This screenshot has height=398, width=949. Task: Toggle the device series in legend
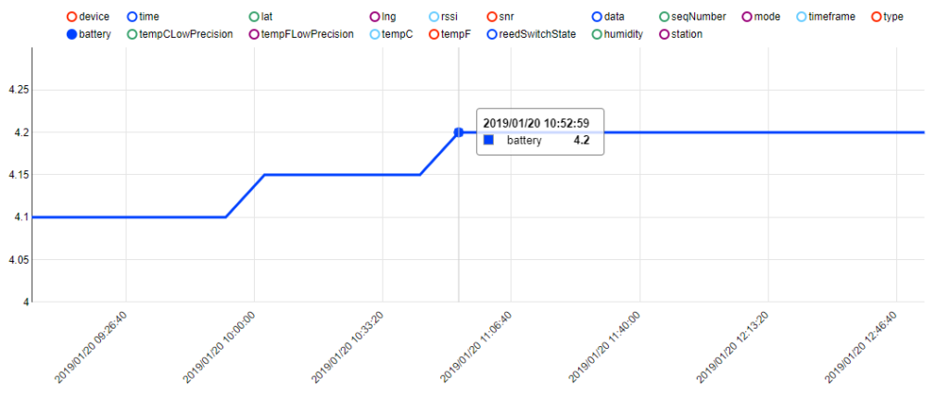(x=72, y=17)
